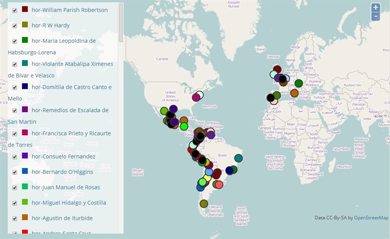Click the blue marker in central Chile
390x239 pixels.
[200, 187]
